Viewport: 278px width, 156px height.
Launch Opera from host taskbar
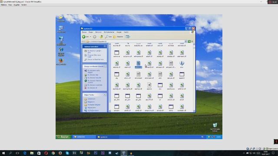point(46,153)
